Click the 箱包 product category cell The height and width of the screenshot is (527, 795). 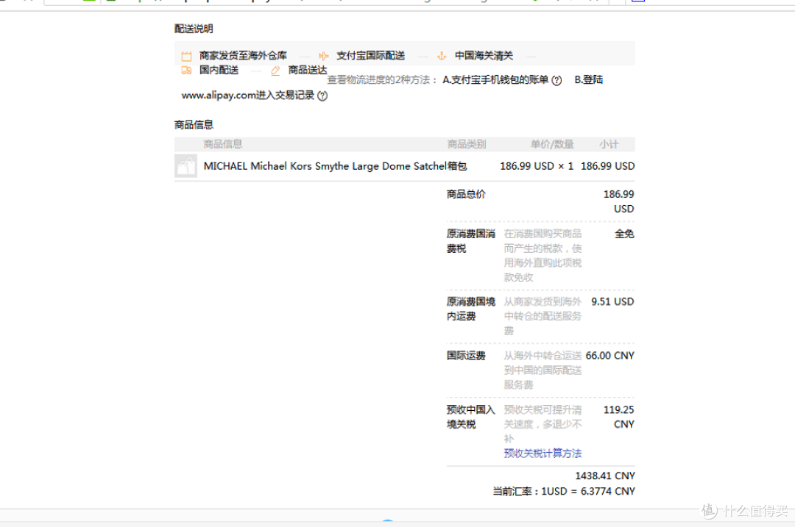[457, 166]
